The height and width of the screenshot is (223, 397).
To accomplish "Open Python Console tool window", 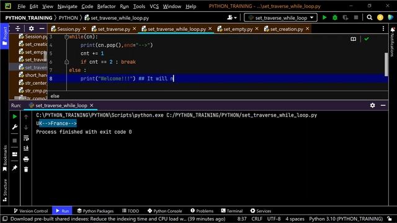I will [164, 211].
